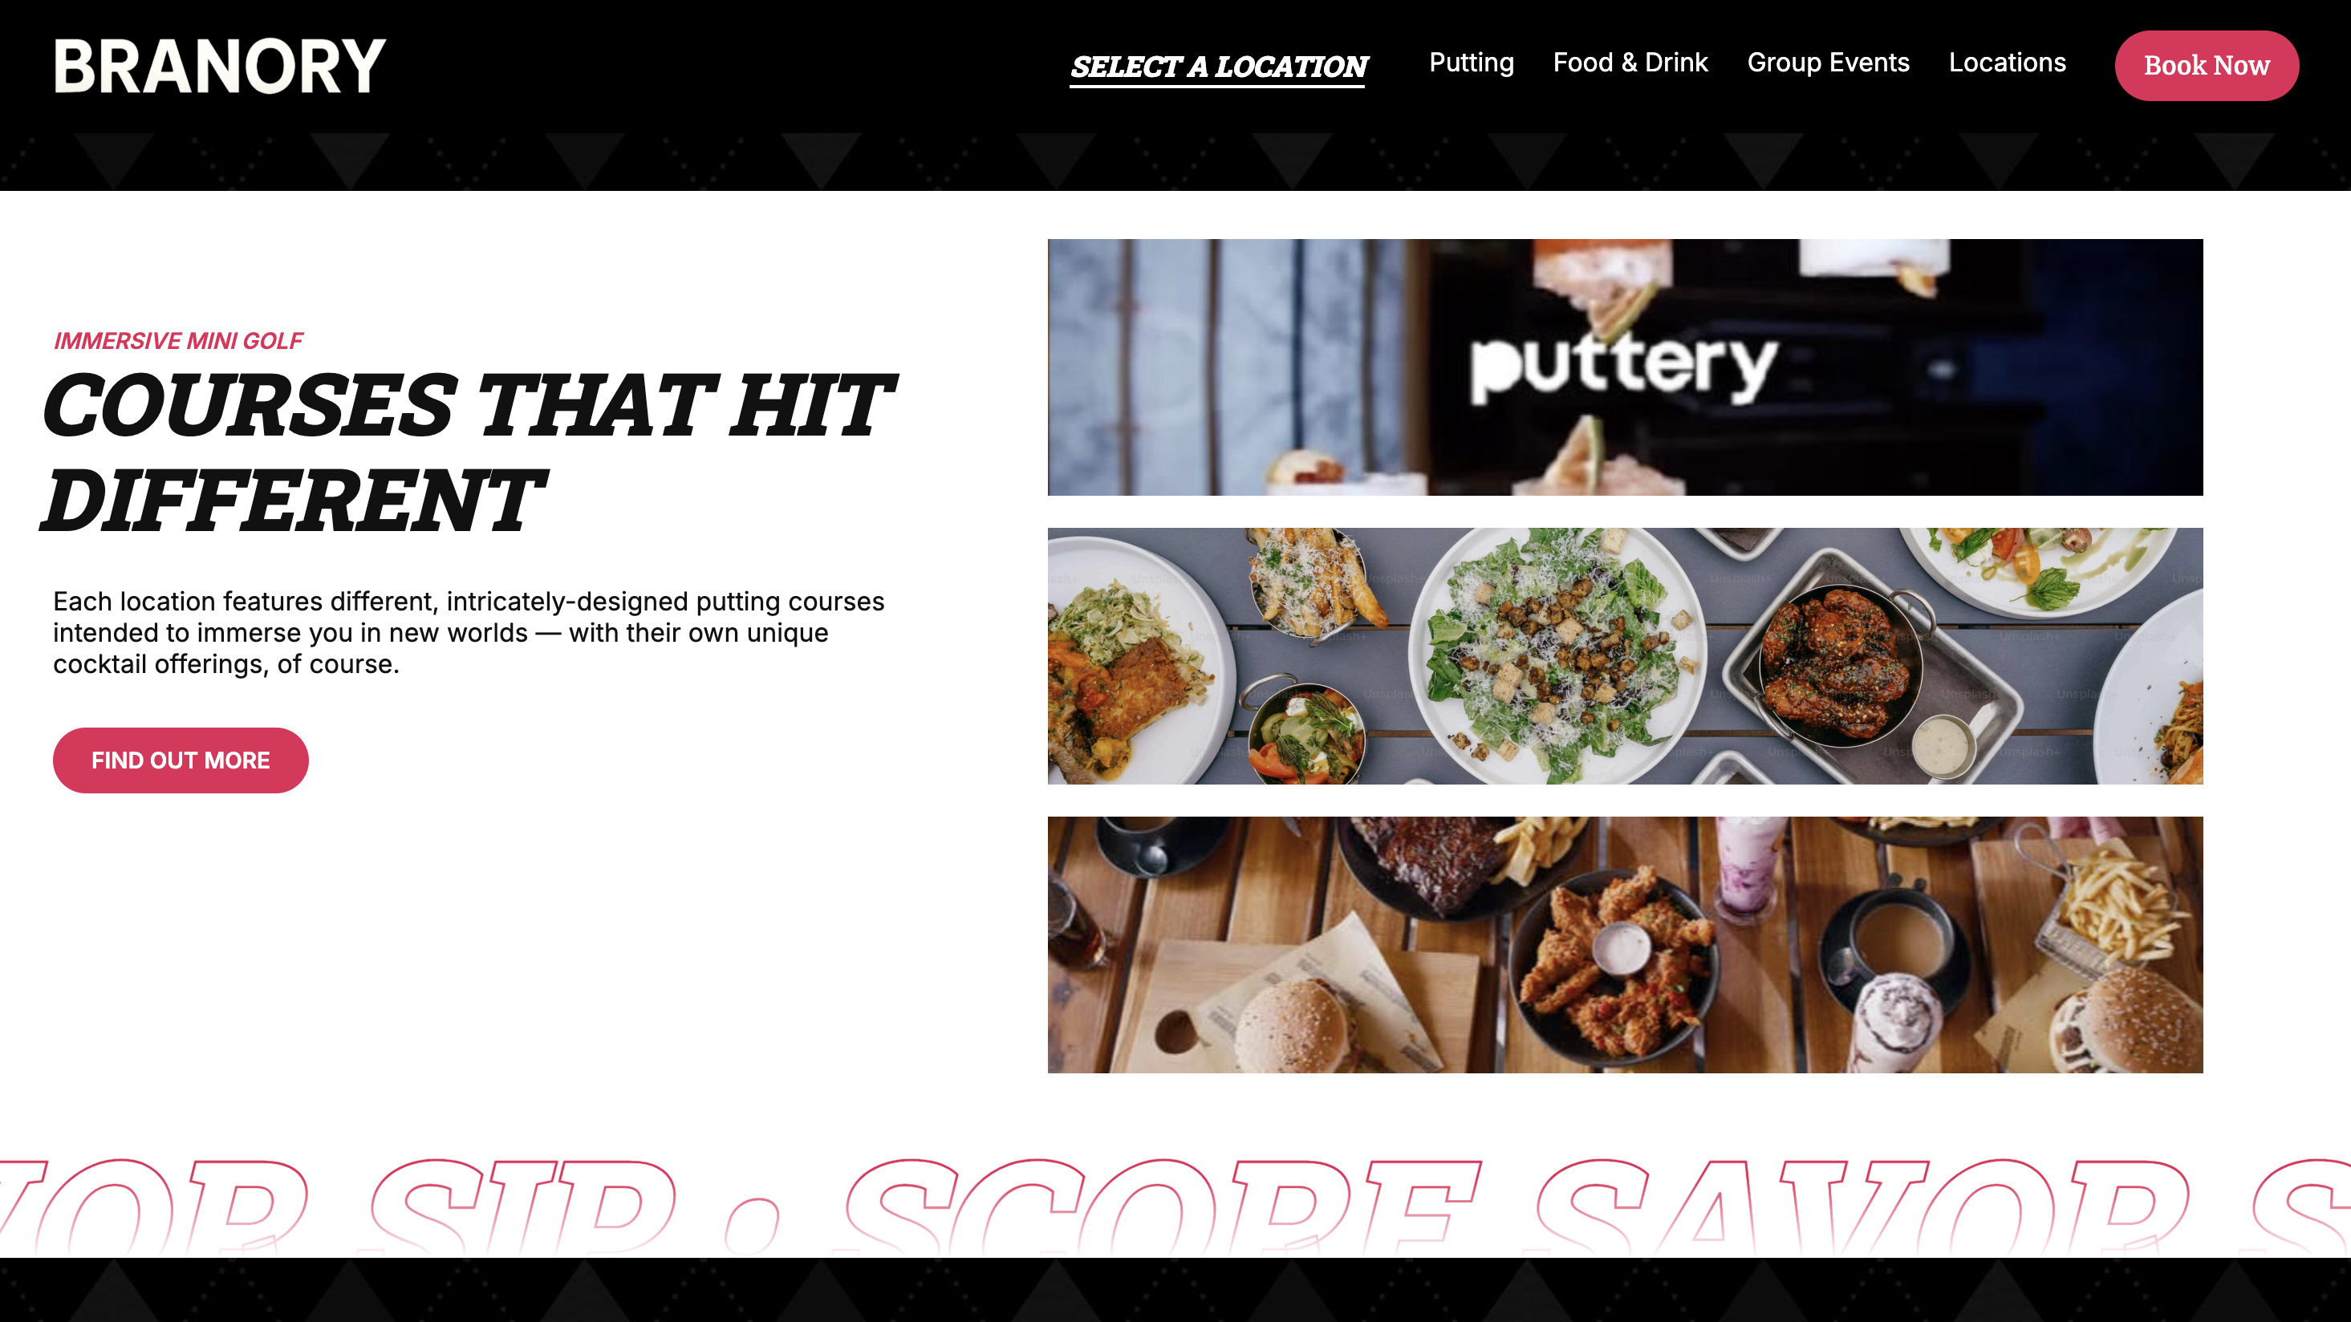Click the puttery logo text in banner
The image size is (2351, 1322).
click(x=1622, y=367)
